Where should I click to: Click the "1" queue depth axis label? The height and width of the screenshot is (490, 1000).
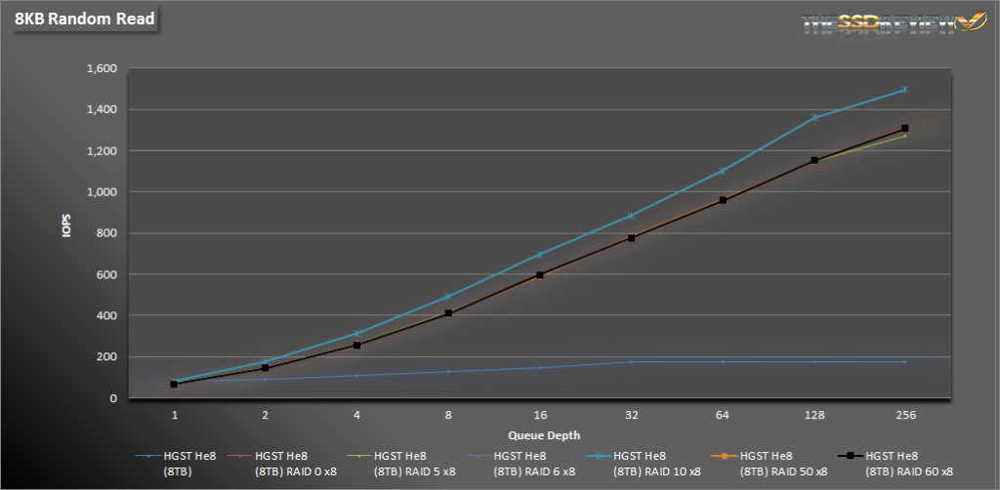tap(174, 415)
